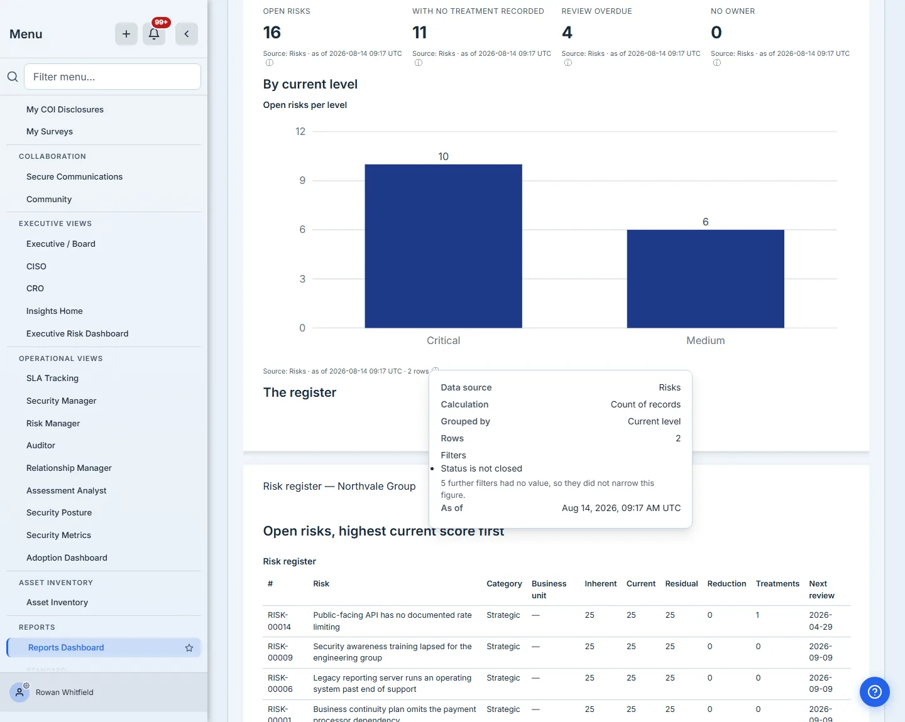
Task: Click the Current column header
Action: (x=641, y=584)
